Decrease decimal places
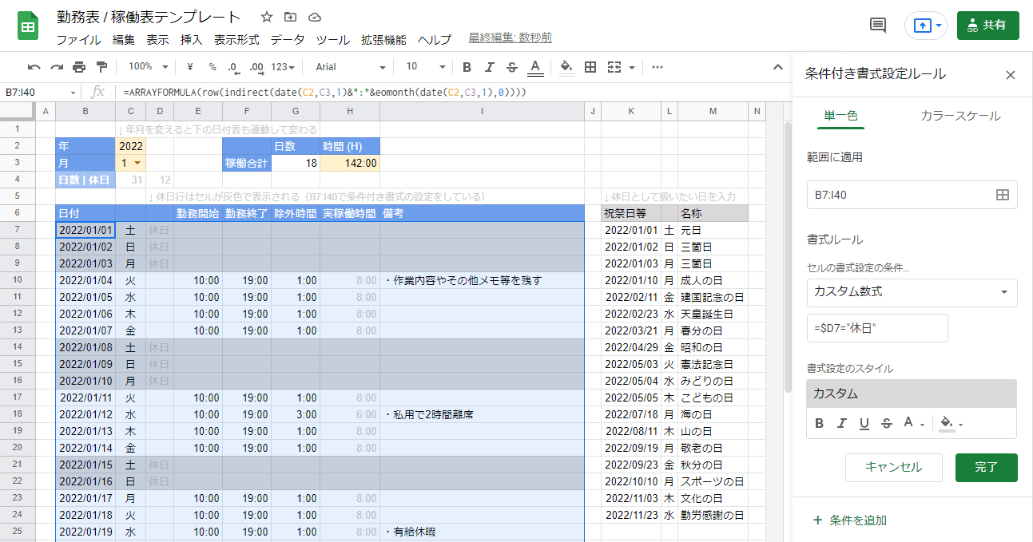 tap(233, 67)
